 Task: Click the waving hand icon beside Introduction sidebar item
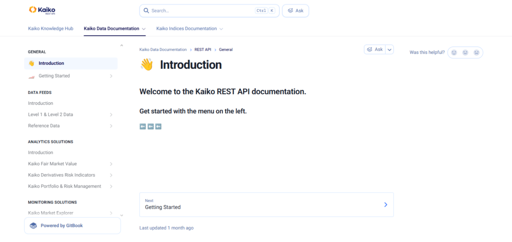[31, 63]
